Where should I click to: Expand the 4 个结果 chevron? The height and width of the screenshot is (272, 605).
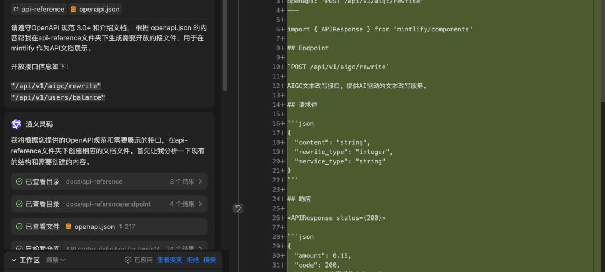point(200,204)
